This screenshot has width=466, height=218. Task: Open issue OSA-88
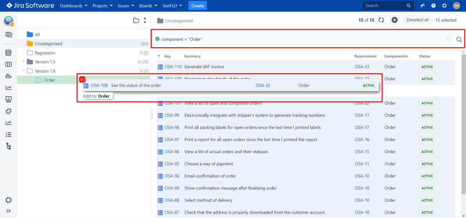(172, 200)
